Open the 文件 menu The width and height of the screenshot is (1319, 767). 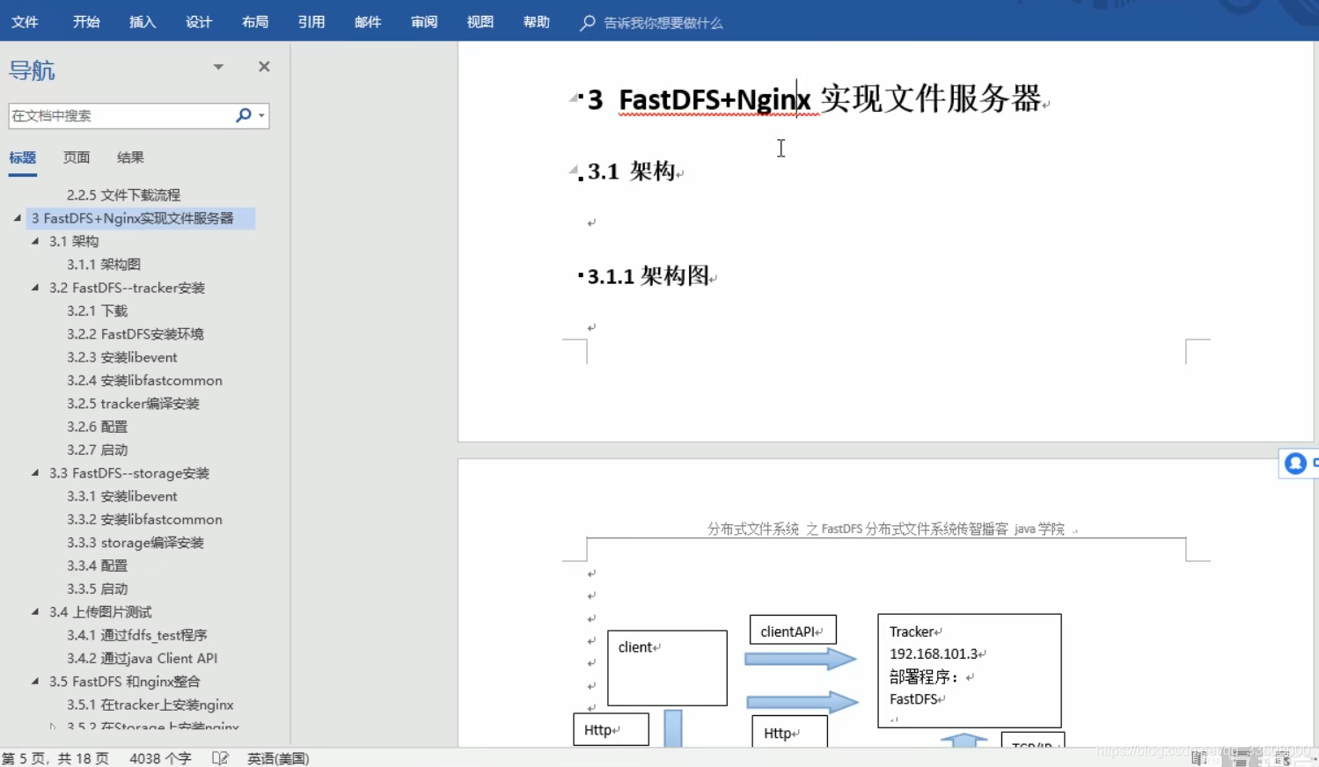[25, 22]
